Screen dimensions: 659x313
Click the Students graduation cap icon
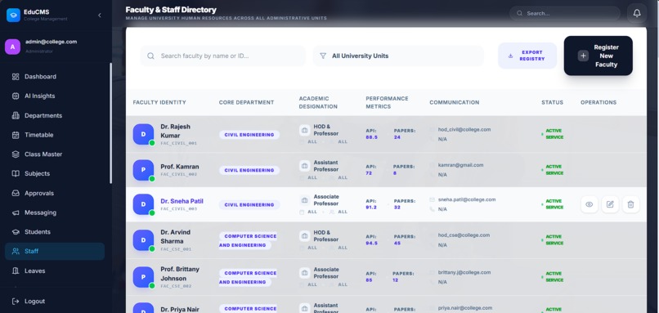coord(16,232)
